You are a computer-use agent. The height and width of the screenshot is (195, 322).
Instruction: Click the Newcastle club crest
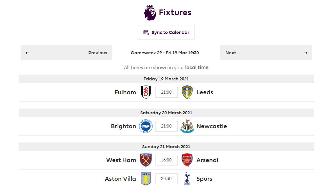[187, 126]
